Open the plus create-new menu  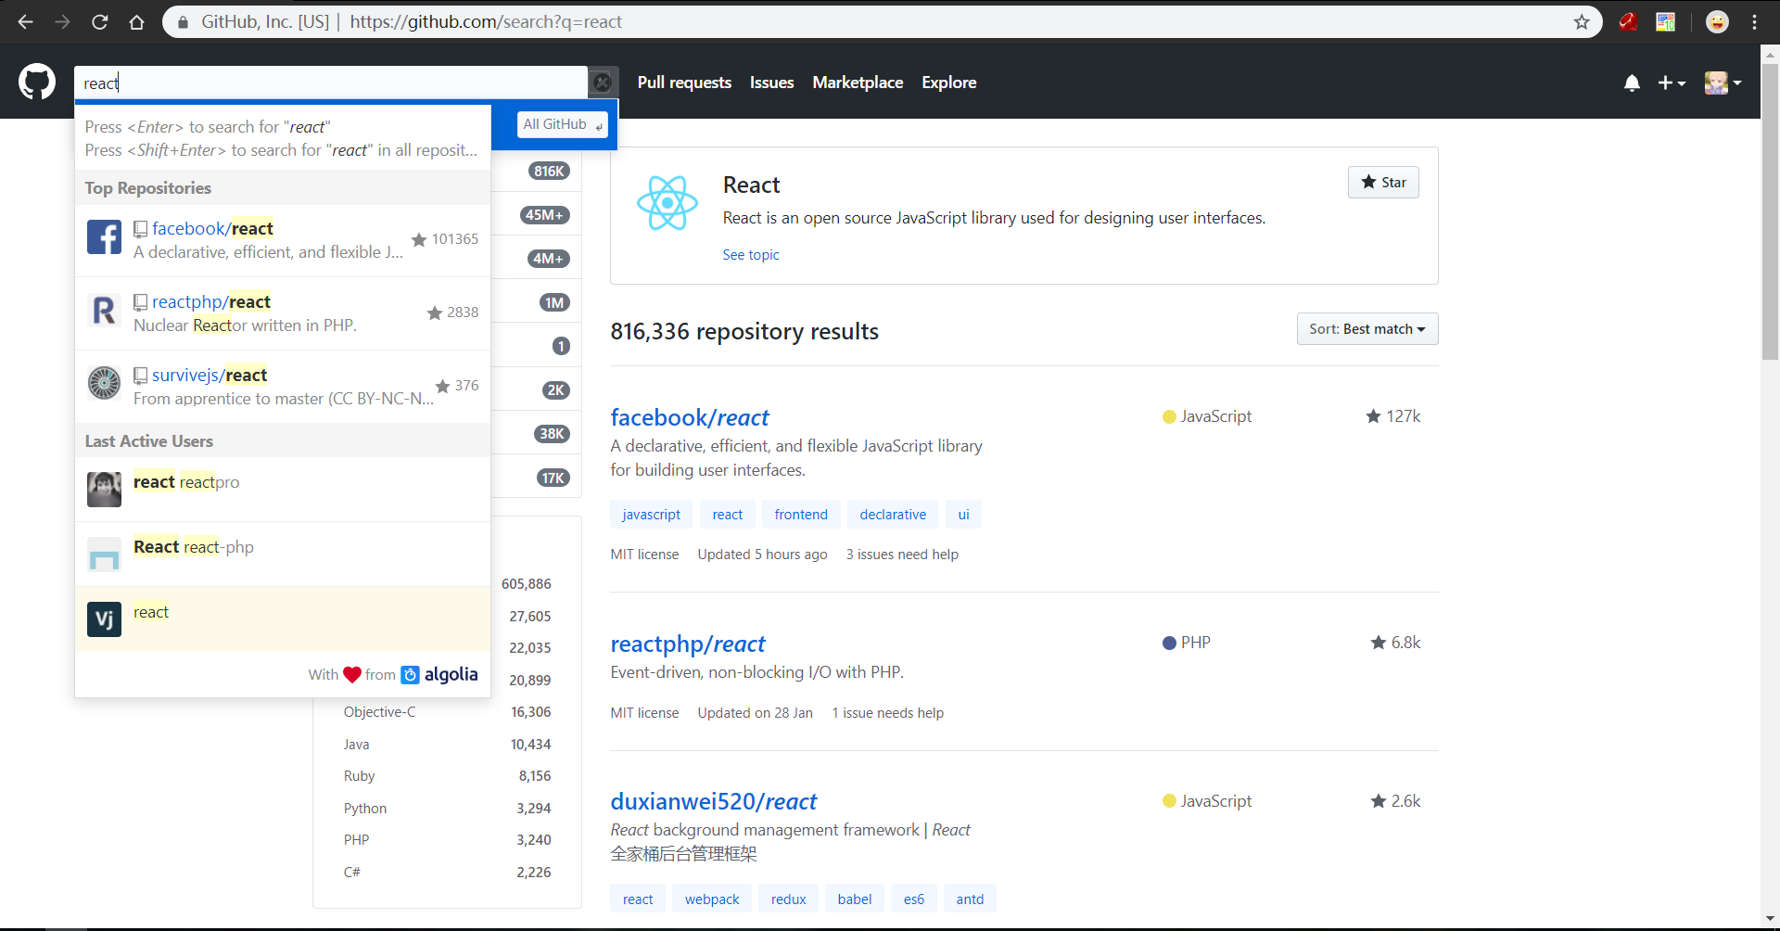[1672, 83]
